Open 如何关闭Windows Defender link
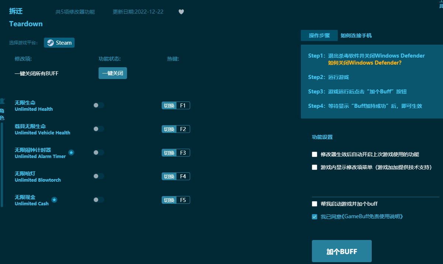This screenshot has height=264, width=443. pos(365,63)
